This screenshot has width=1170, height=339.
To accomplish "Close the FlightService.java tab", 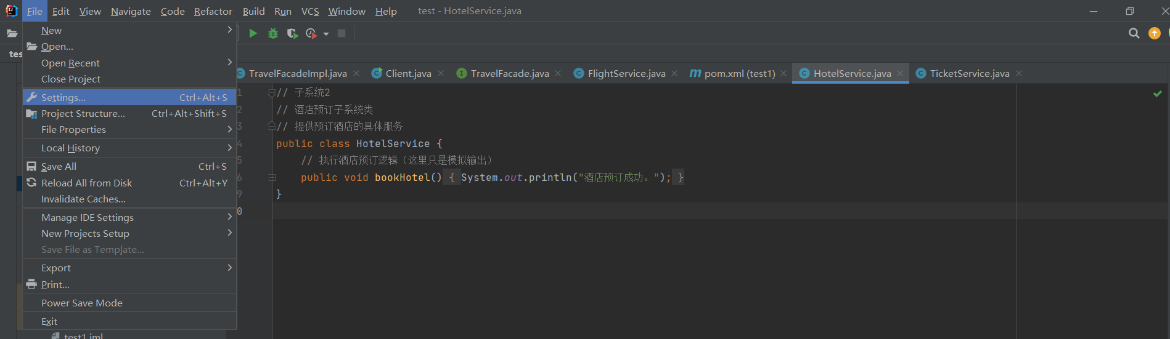I will (x=674, y=73).
